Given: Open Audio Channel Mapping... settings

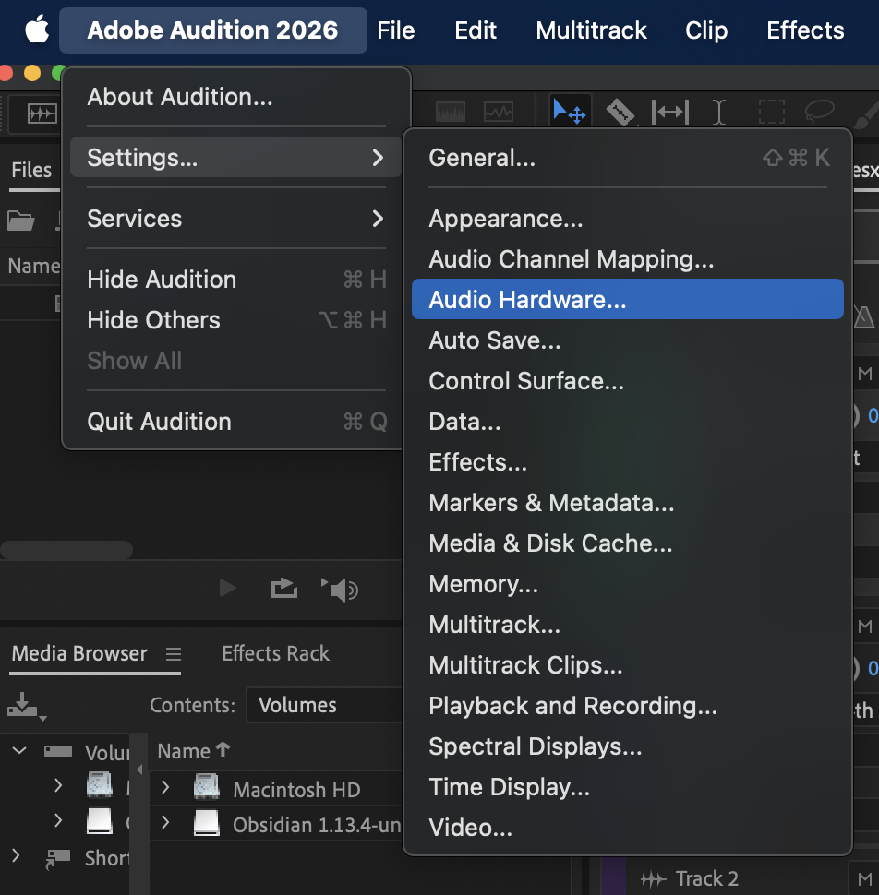Looking at the screenshot, I should [x=628, y=259].
